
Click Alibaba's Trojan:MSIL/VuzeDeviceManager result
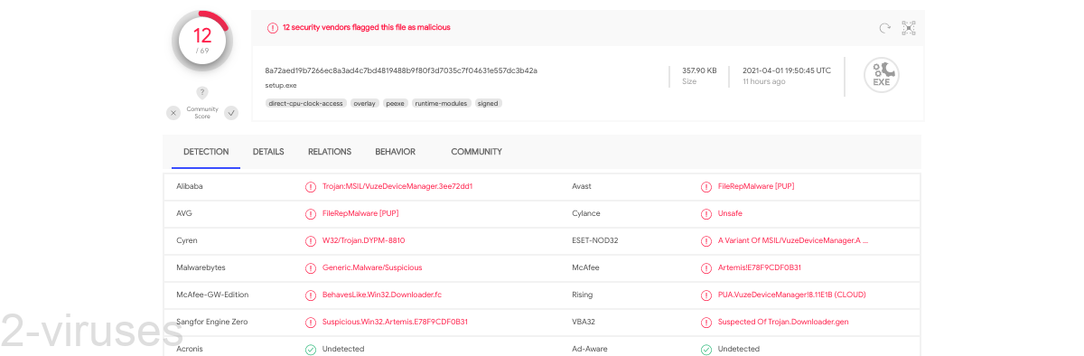pos(397,187)
